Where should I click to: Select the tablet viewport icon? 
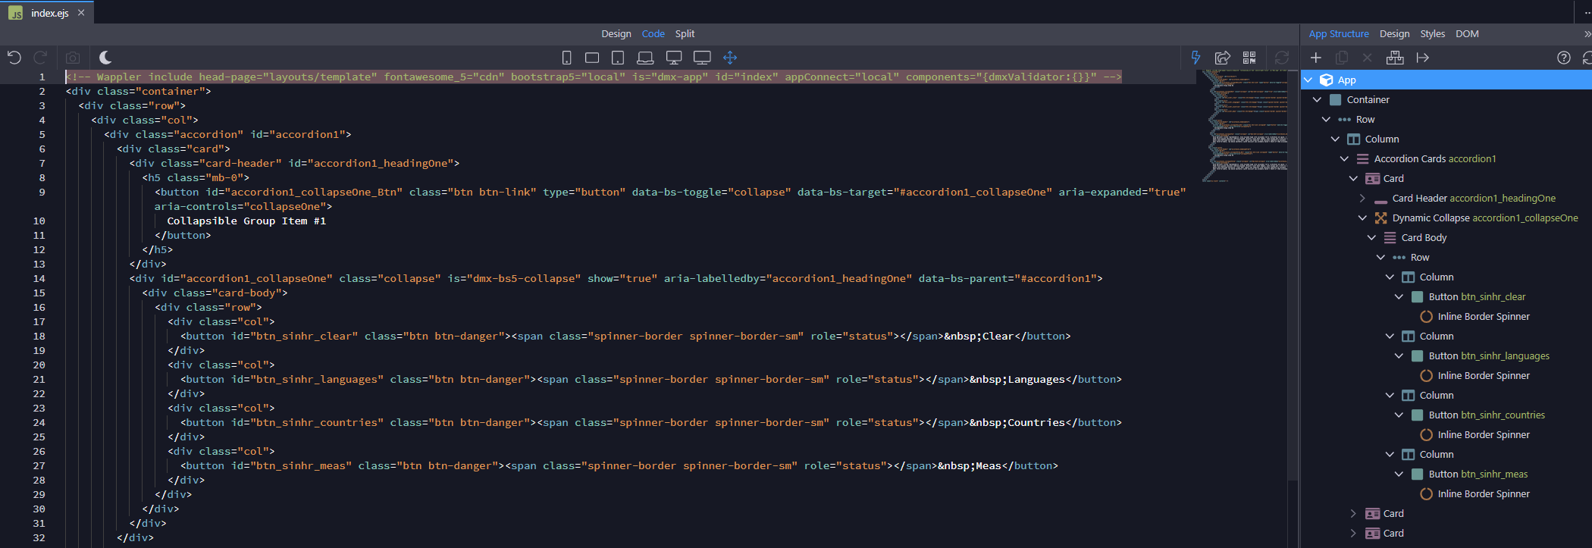coord(618,58)
